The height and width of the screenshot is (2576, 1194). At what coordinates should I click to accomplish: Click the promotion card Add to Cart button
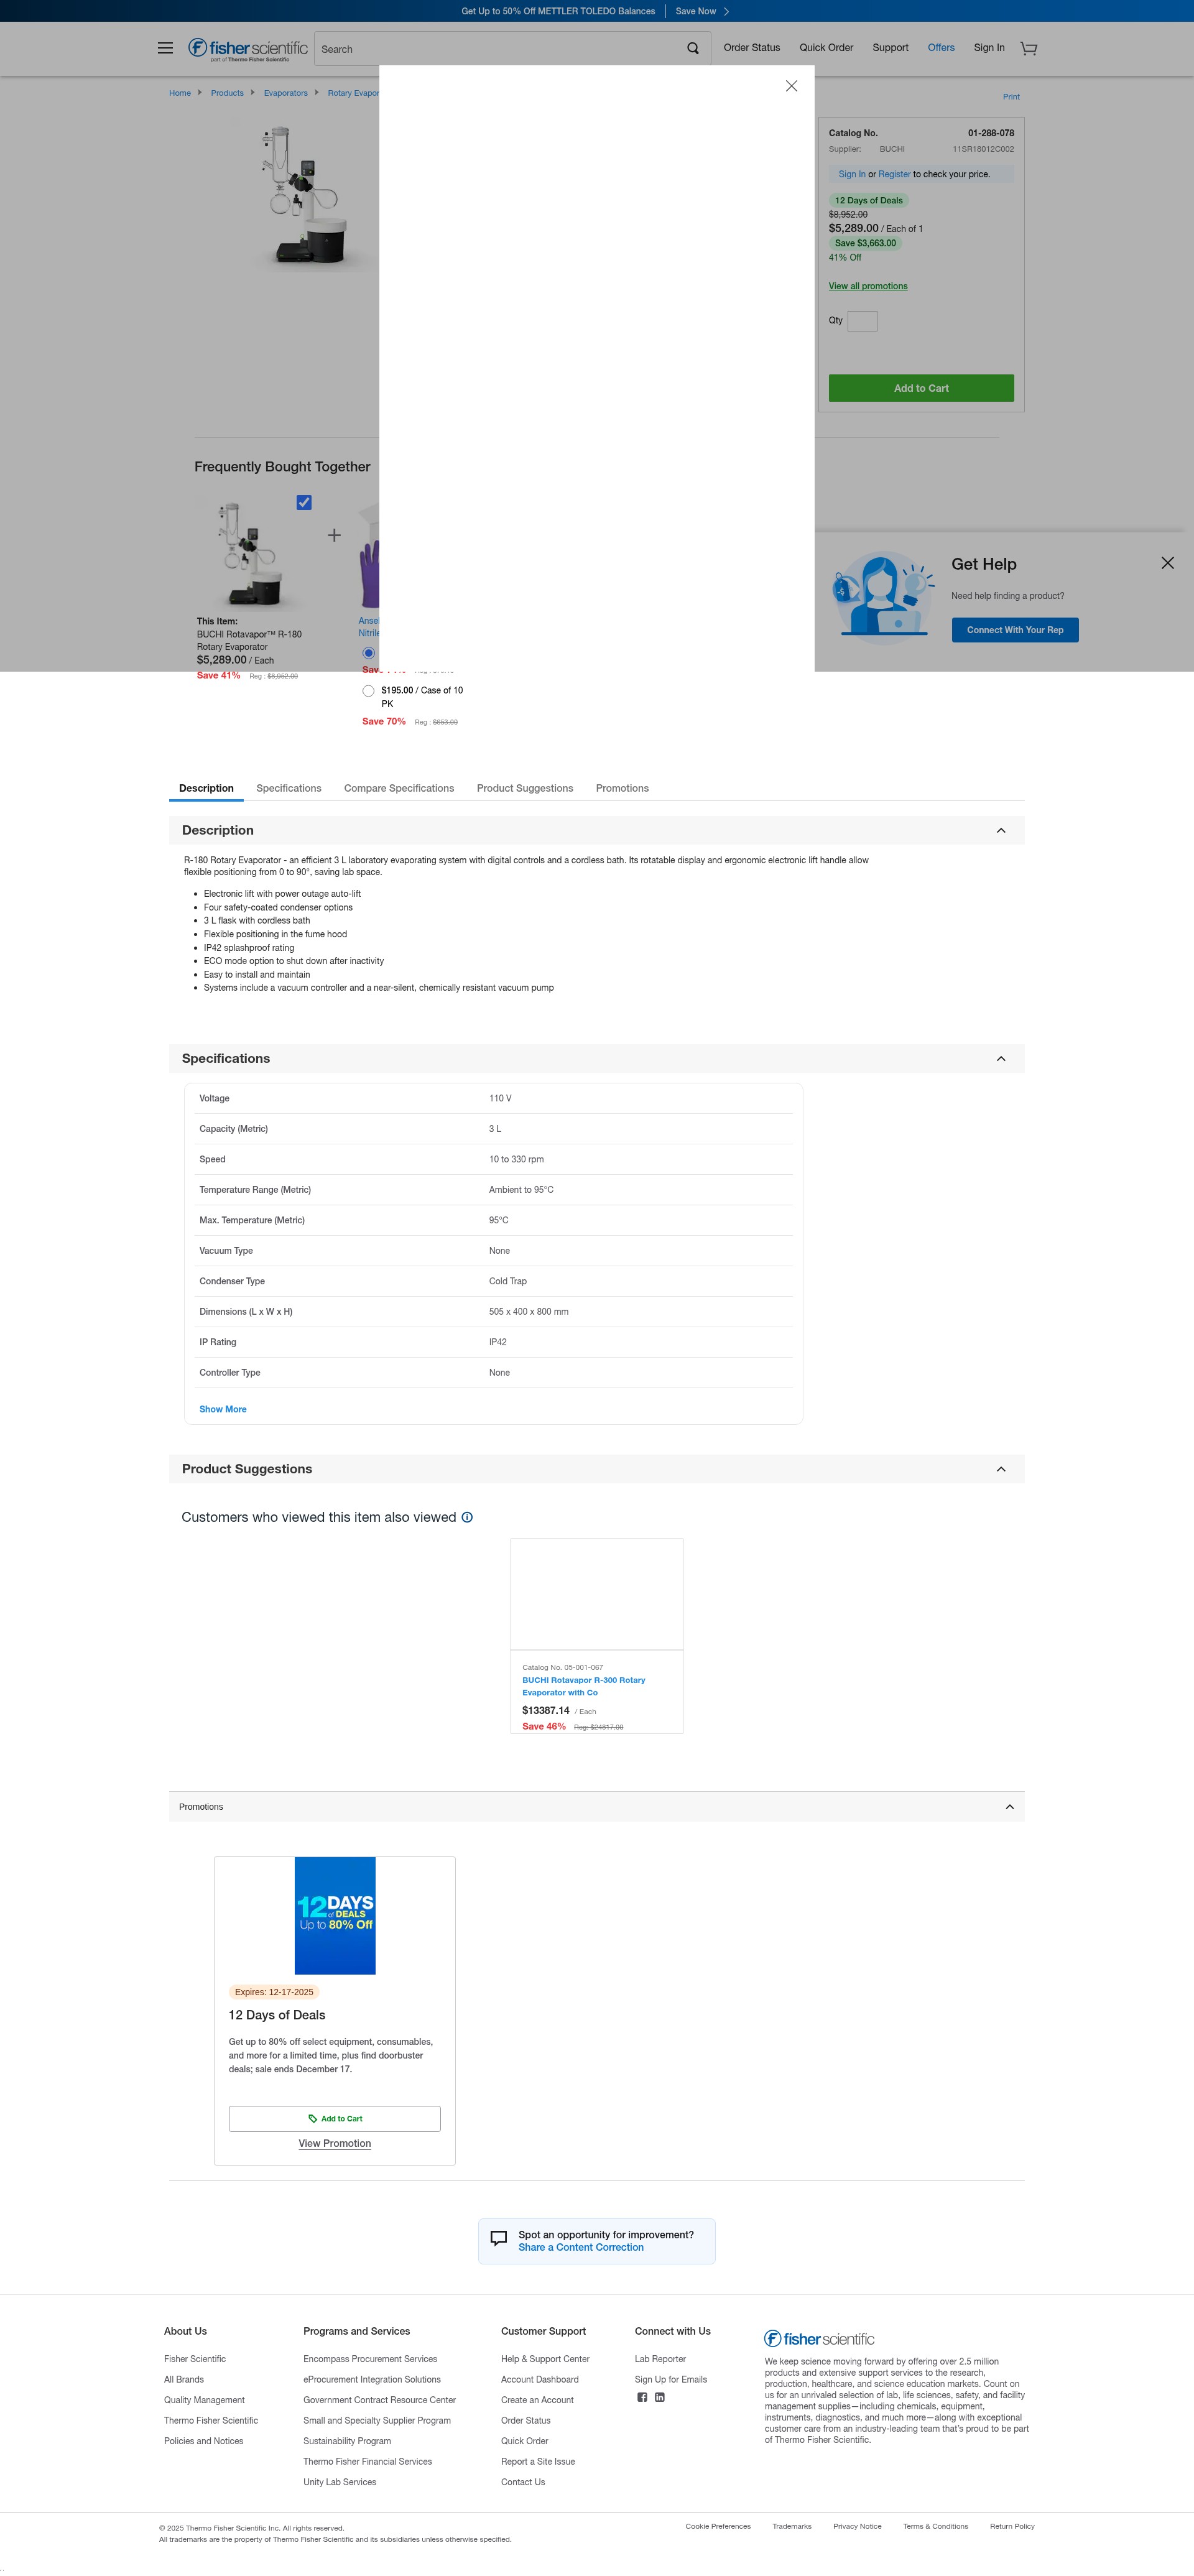coord(335,2118)
